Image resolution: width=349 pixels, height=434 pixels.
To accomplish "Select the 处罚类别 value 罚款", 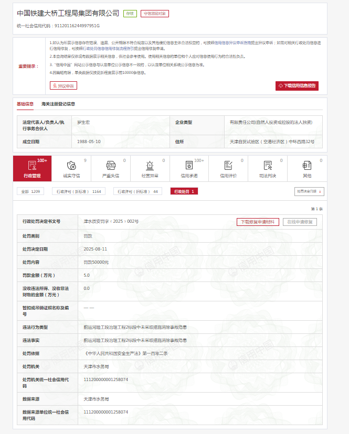I will coord(88,236).
